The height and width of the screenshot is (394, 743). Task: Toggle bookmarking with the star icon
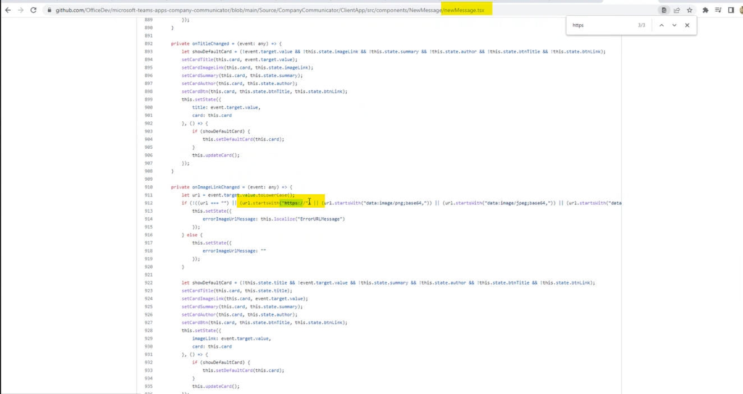[689, 10]
